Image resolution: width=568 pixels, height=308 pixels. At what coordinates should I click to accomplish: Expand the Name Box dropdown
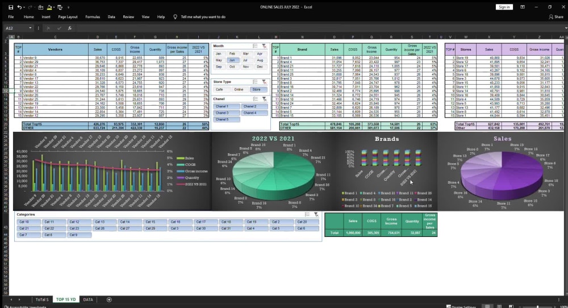pos(30,28)
